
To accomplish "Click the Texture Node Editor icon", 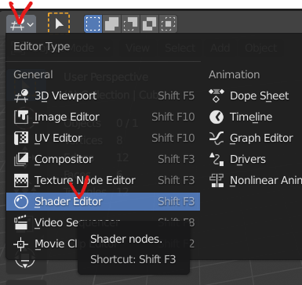I will coord(21,180).
